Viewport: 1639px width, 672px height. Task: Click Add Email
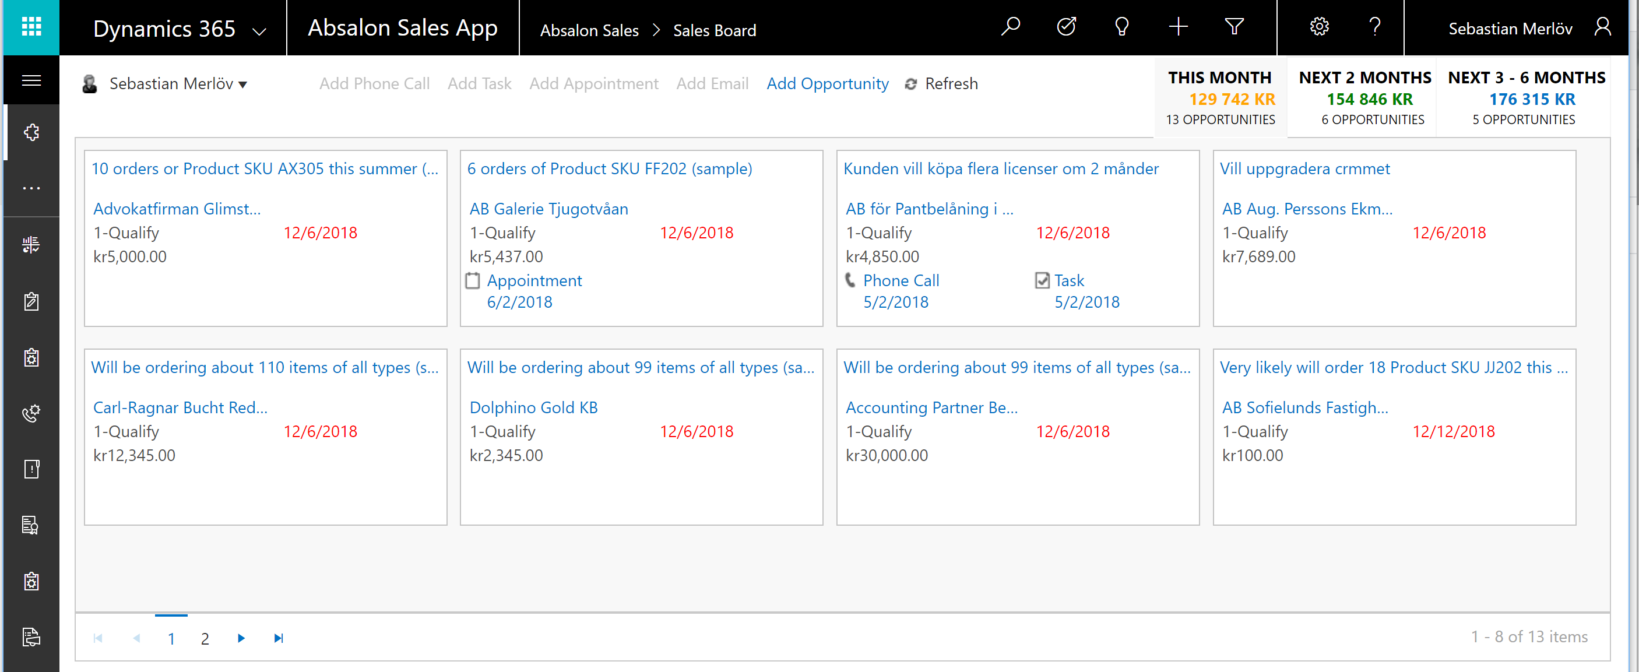712,84
